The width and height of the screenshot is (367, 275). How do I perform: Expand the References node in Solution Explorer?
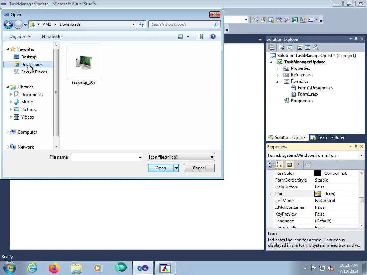(278, 75)
